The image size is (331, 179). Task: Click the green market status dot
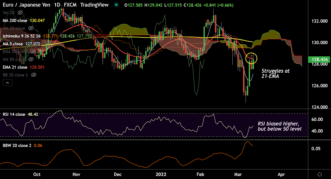point(116,5)
